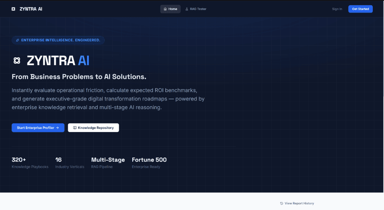Click the Enterprise Intelligence. Engineered. badge
The width and height of the screenshot is (384, 210).
58,40
